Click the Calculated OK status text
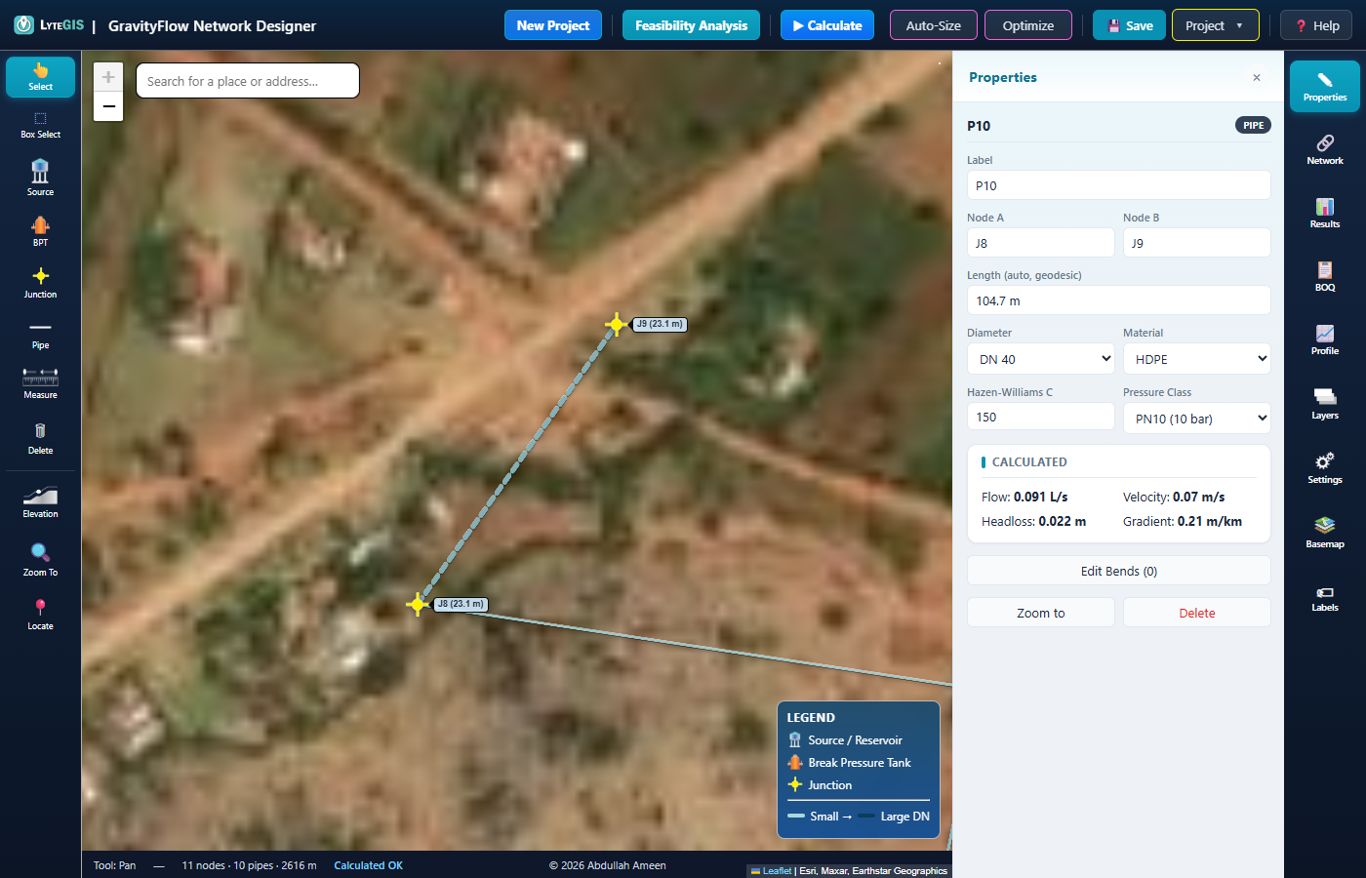Screen dimensions: 1366x878 coord(368,865)
